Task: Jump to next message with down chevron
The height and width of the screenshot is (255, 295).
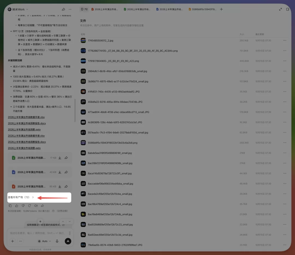Action: click(x=70, y=221)
